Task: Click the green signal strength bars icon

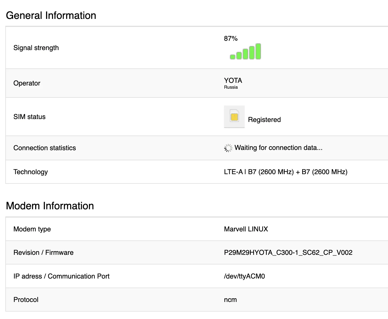Action: coord(245,51)
